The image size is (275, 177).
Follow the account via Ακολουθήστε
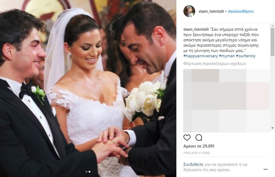241,11
